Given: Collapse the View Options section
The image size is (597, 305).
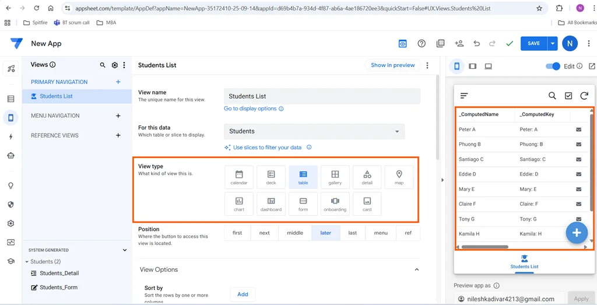Looking at the screenshot, I should pos(416,269).
